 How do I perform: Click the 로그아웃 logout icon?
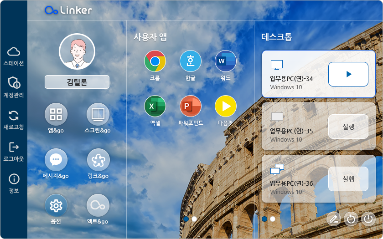click(x=14, y=147)
